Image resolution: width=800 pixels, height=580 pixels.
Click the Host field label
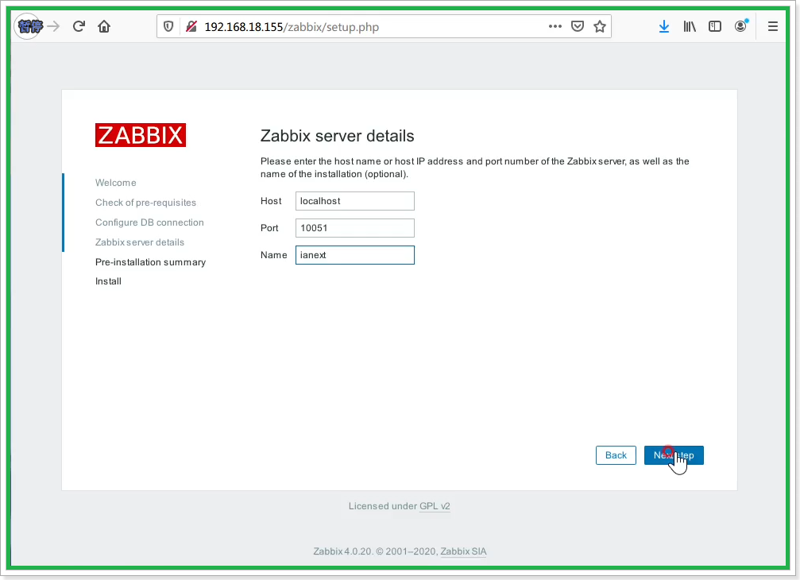tap(271, 201)
